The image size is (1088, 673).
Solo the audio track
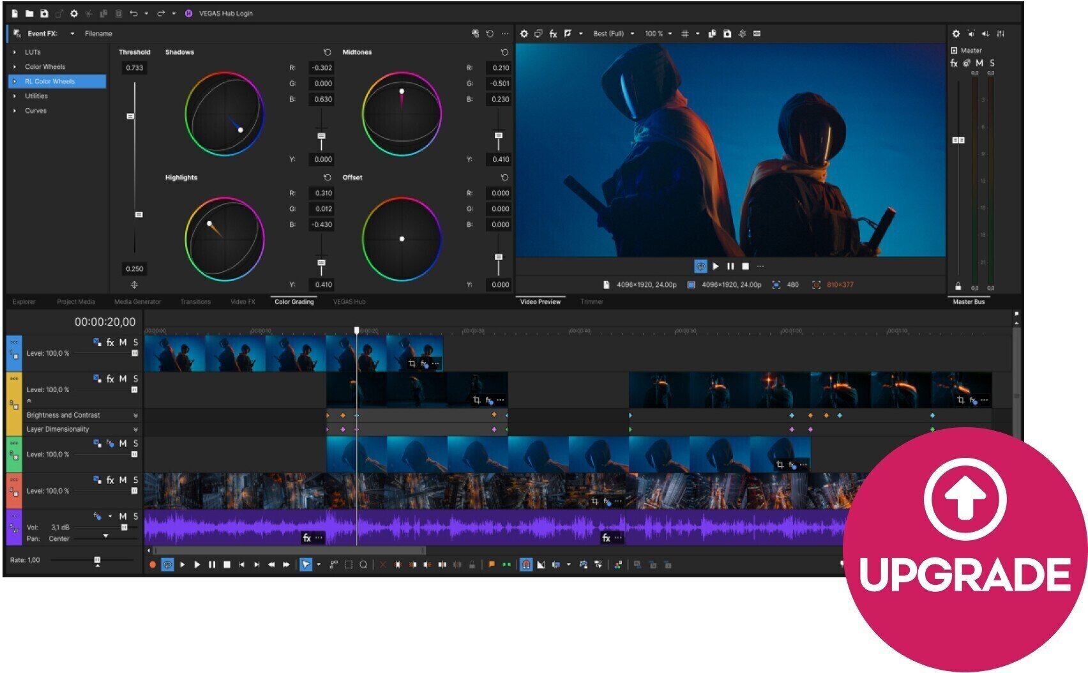coord(136,516)
